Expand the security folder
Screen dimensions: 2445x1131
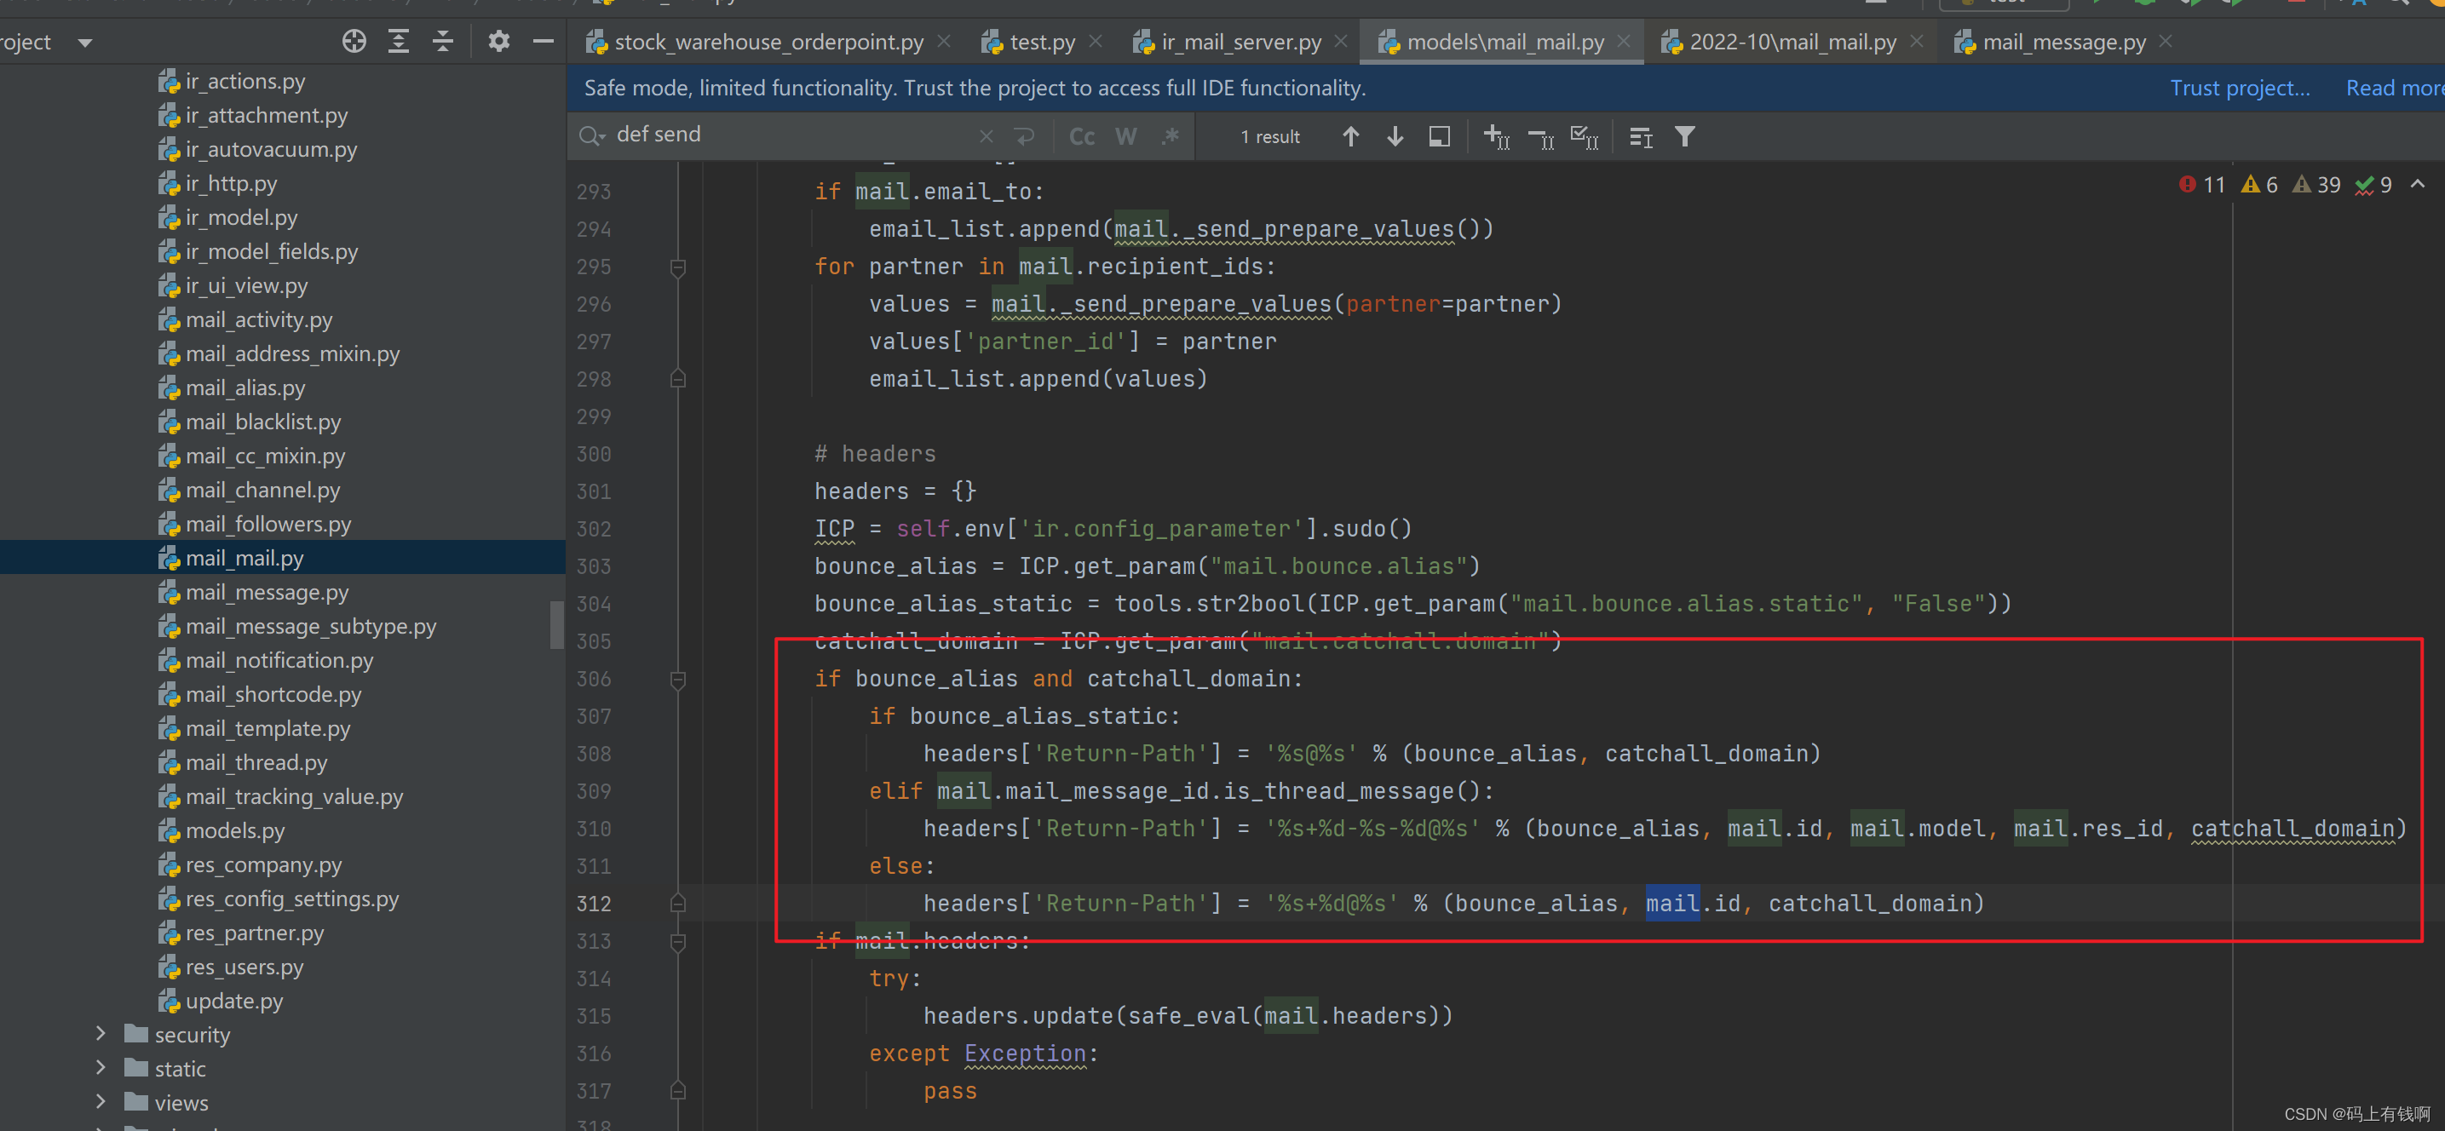click(x=101, y=1034)
